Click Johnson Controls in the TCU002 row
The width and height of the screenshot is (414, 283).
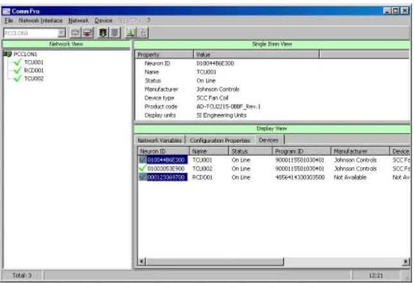pos(356,168)
